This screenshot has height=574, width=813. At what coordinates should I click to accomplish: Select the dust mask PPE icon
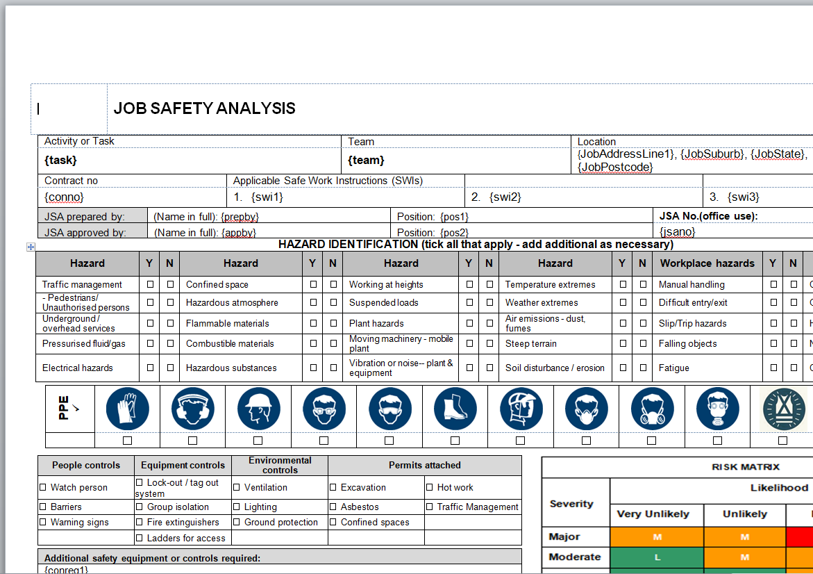[586, 409]
